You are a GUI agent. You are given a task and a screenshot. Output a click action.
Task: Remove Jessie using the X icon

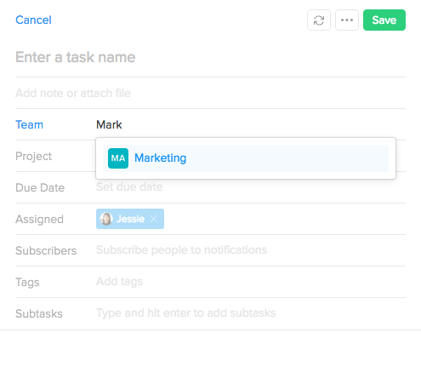154,219
